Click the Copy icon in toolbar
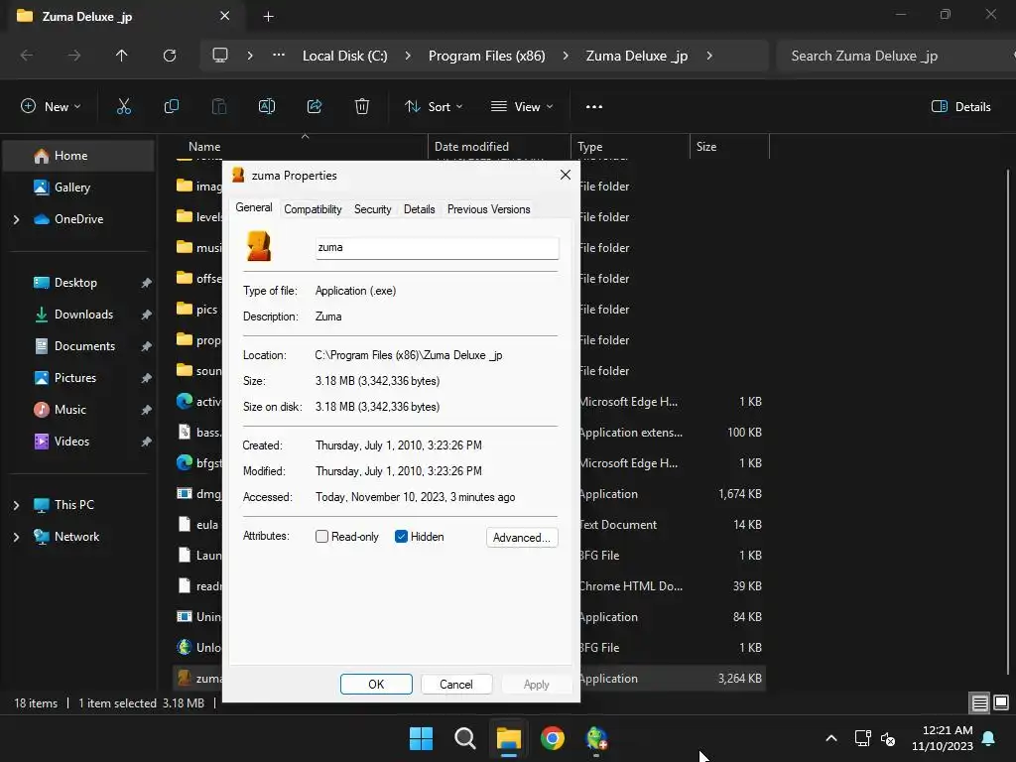The height and width of the screenshot is (762, 1016). point(171,107)
